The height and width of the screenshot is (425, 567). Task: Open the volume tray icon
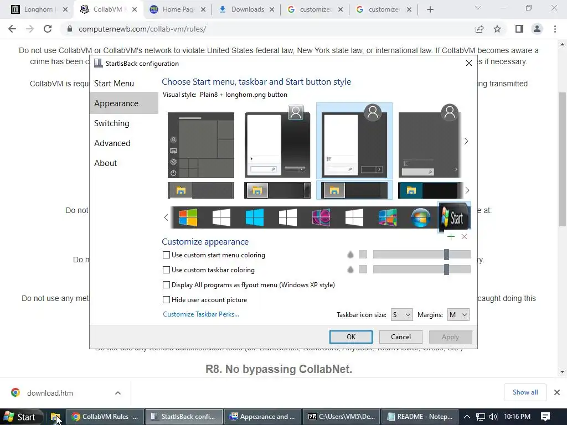click(x=493, y=417)
